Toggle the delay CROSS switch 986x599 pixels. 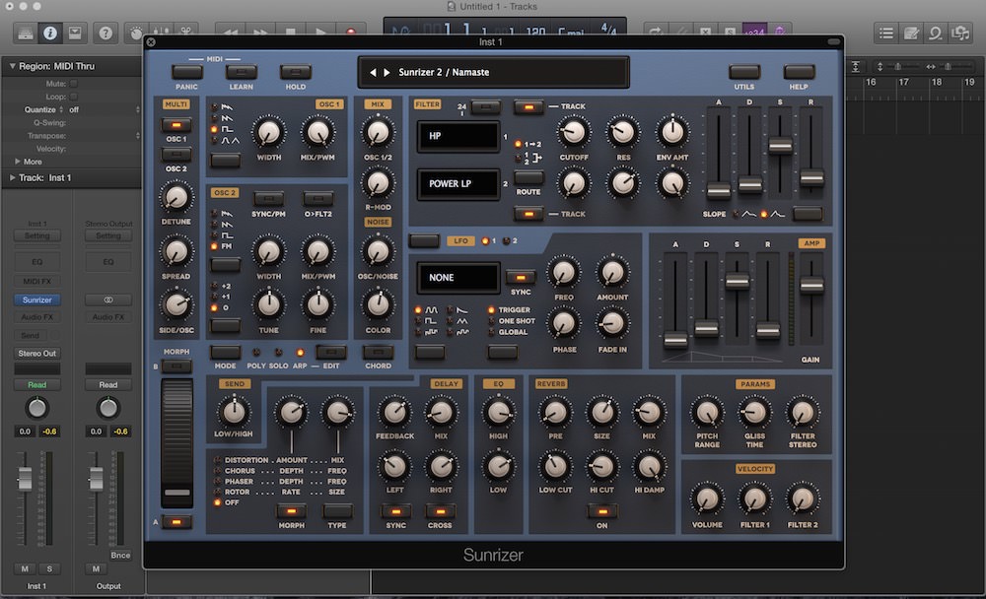coord(440,511)
